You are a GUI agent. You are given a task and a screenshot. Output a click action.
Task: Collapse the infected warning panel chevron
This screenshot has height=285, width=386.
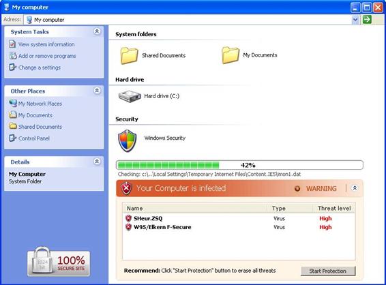[355, 188]
